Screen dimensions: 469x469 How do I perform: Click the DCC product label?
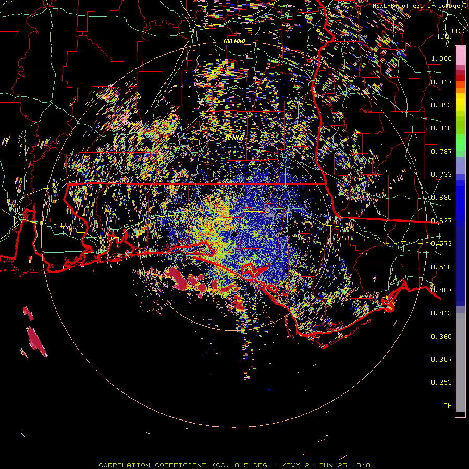point(458,31)
